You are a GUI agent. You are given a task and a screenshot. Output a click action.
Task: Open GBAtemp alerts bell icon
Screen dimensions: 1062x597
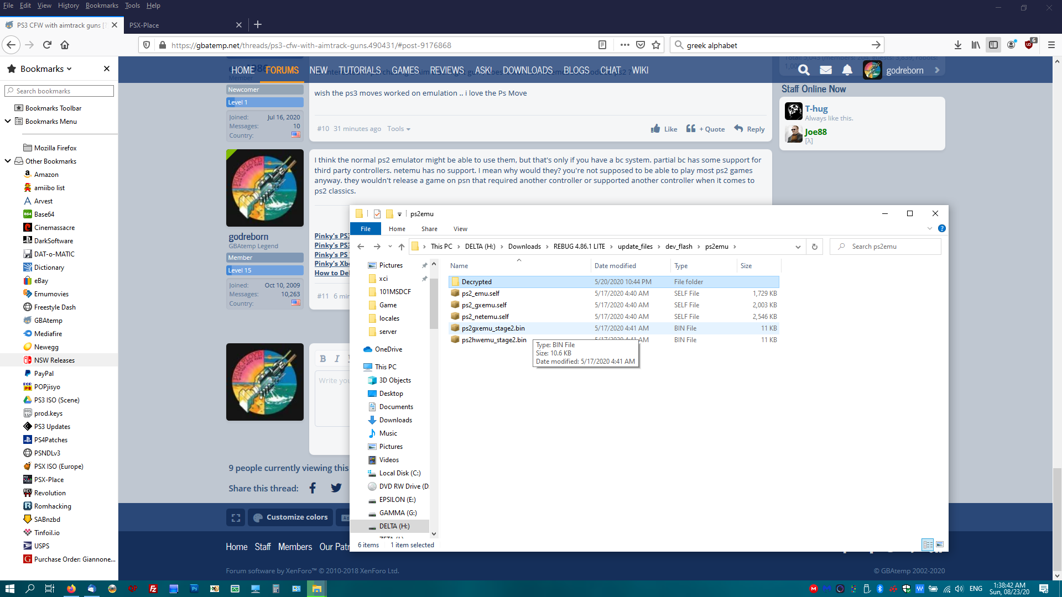(847, 70)
